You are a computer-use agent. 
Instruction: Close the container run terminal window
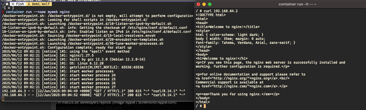click(x=199, y=5)
